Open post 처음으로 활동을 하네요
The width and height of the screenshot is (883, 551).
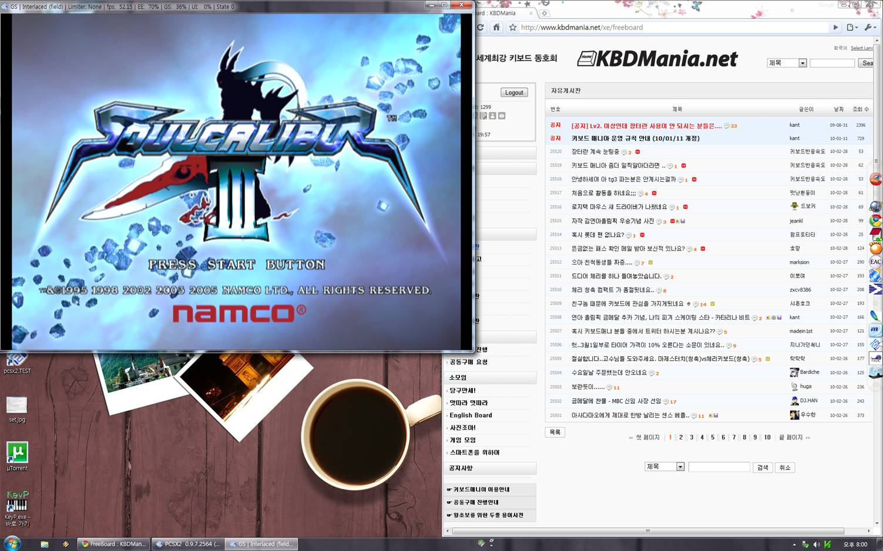click(603, 193)
